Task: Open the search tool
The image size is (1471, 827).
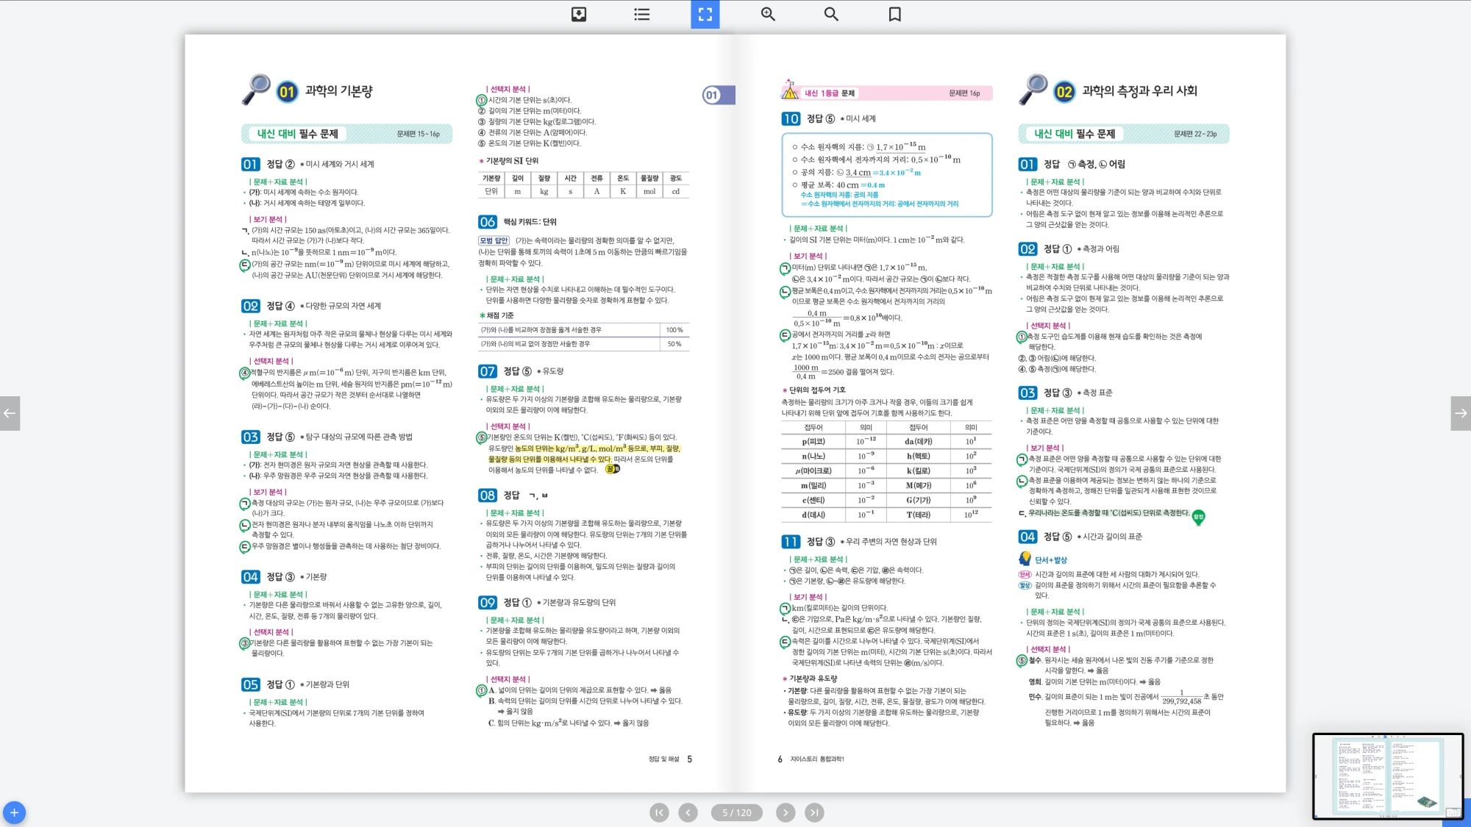Action: (x=831, y=14)
